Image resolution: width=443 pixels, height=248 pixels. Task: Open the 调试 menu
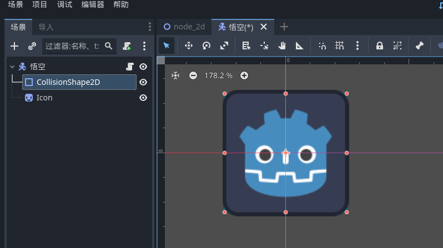click(64, 5)
